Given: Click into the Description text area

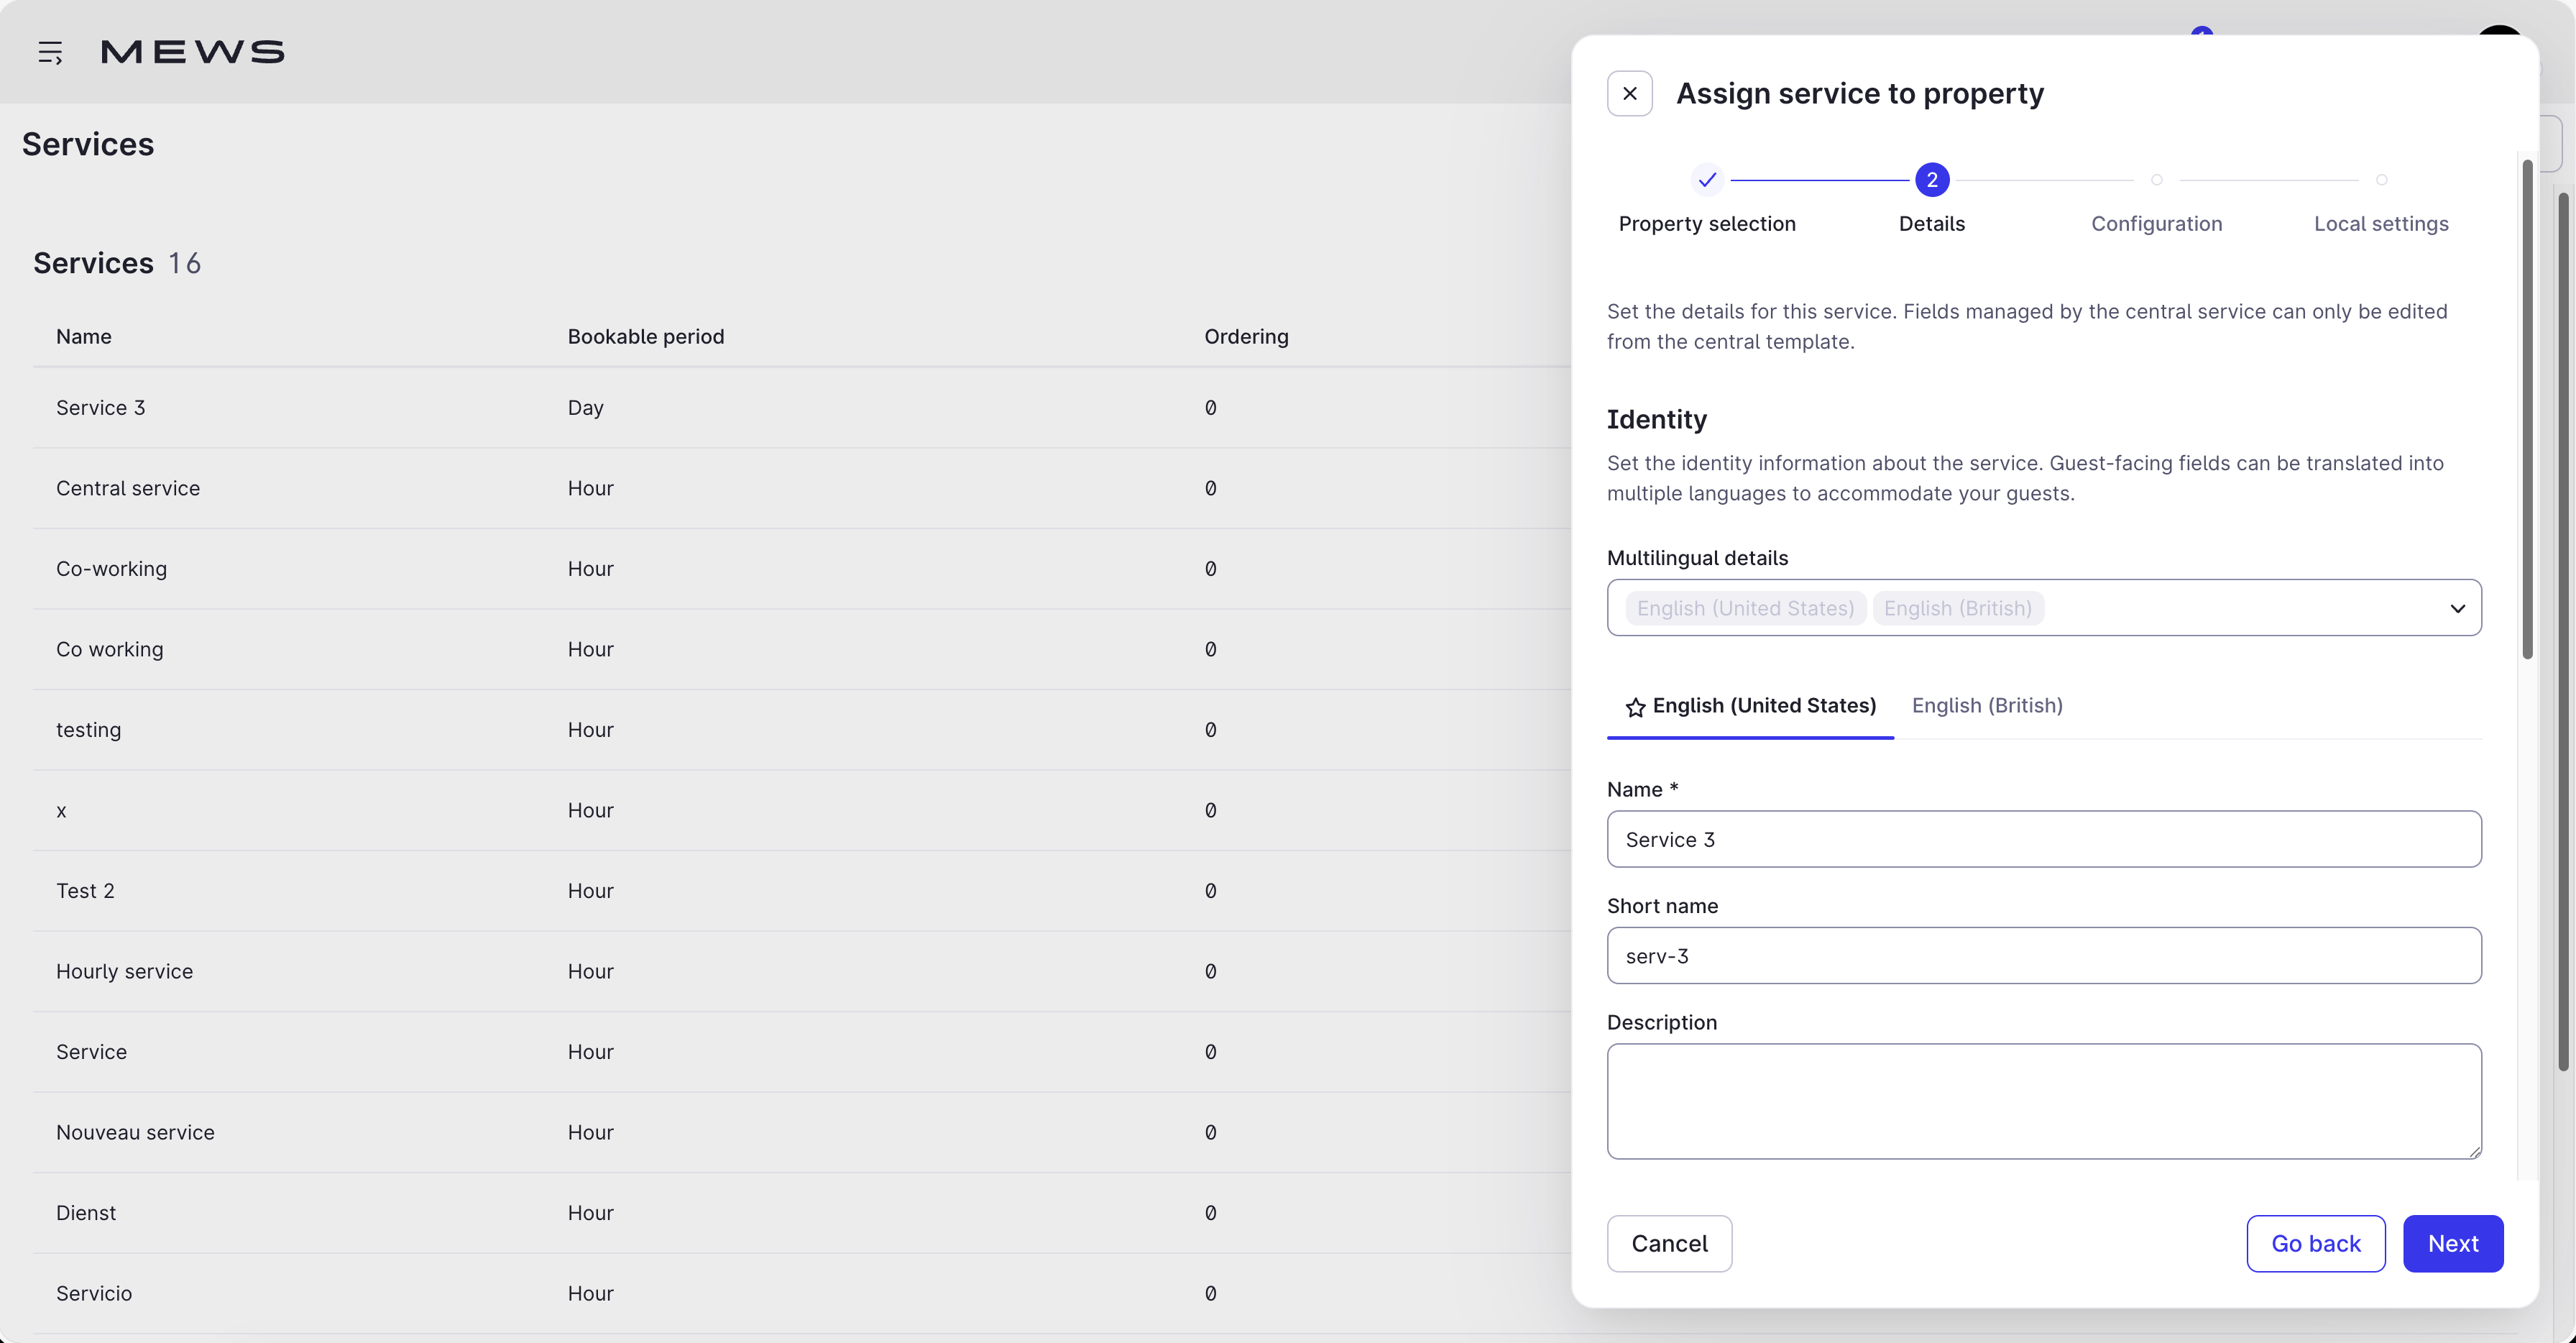Looking at the screenshot, I should [x=2044, y=1102].
